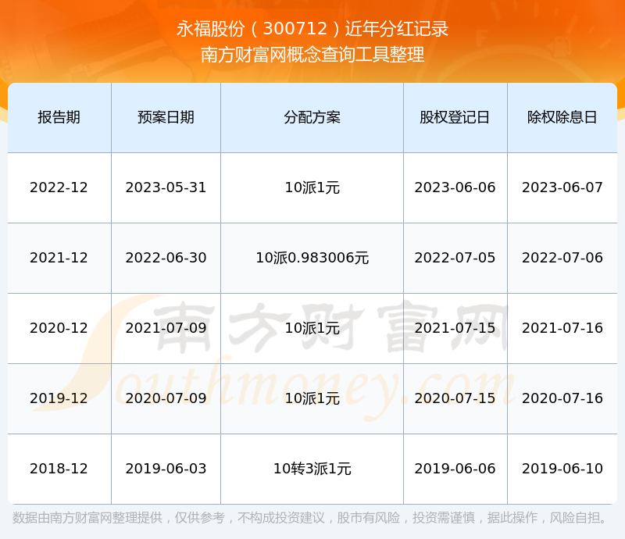This screenshot has height=539, width=625.
Task: Click the disclaimer text starting 数据由南方财富网整理提供
Action: coord(310,518)
